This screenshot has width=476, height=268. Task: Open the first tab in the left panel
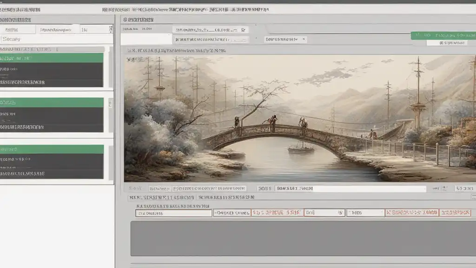tap(18, 29)
